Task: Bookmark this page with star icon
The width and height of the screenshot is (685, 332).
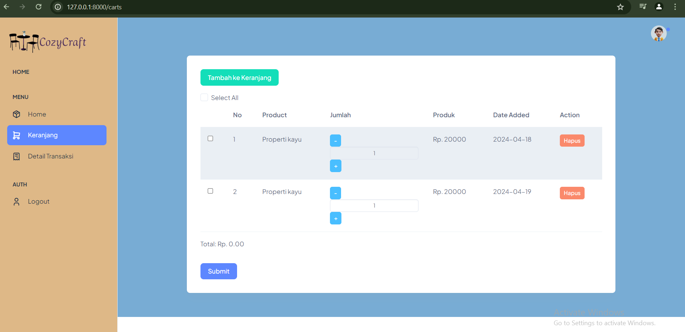Action: click(x=620, y=7)
